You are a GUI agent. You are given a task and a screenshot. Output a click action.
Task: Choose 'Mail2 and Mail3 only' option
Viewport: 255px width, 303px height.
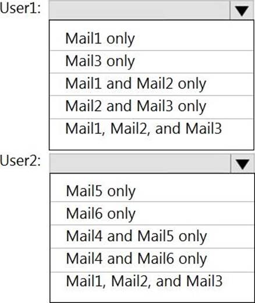tap(151, 107)
